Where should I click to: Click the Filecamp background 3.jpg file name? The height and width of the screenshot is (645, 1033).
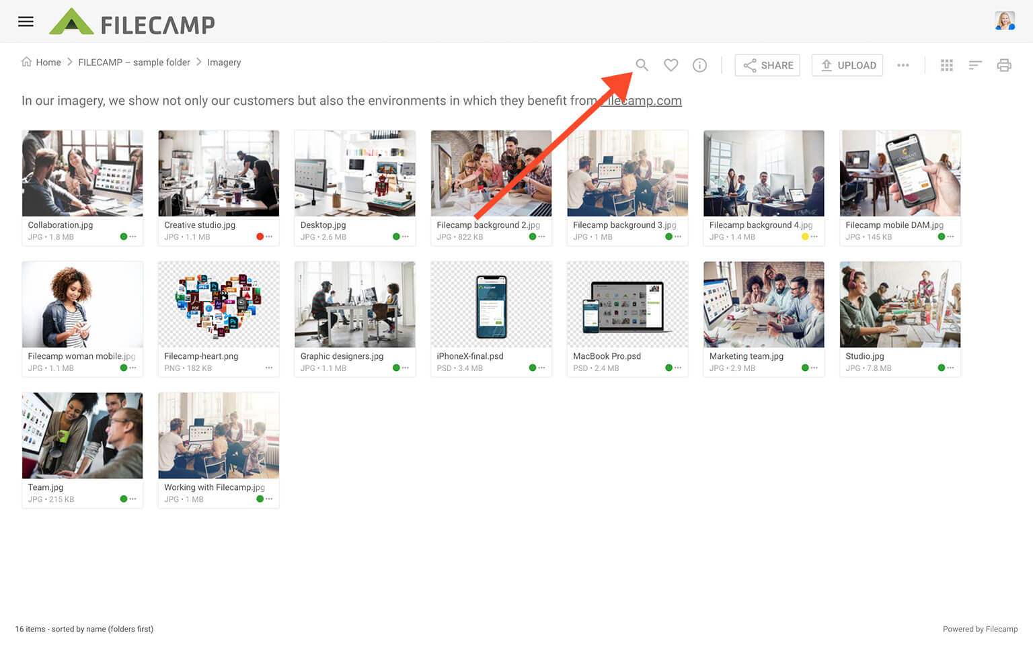625,225
